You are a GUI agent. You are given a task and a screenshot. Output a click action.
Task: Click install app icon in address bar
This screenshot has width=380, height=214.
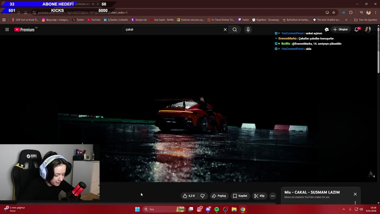(x=327, y=12)
